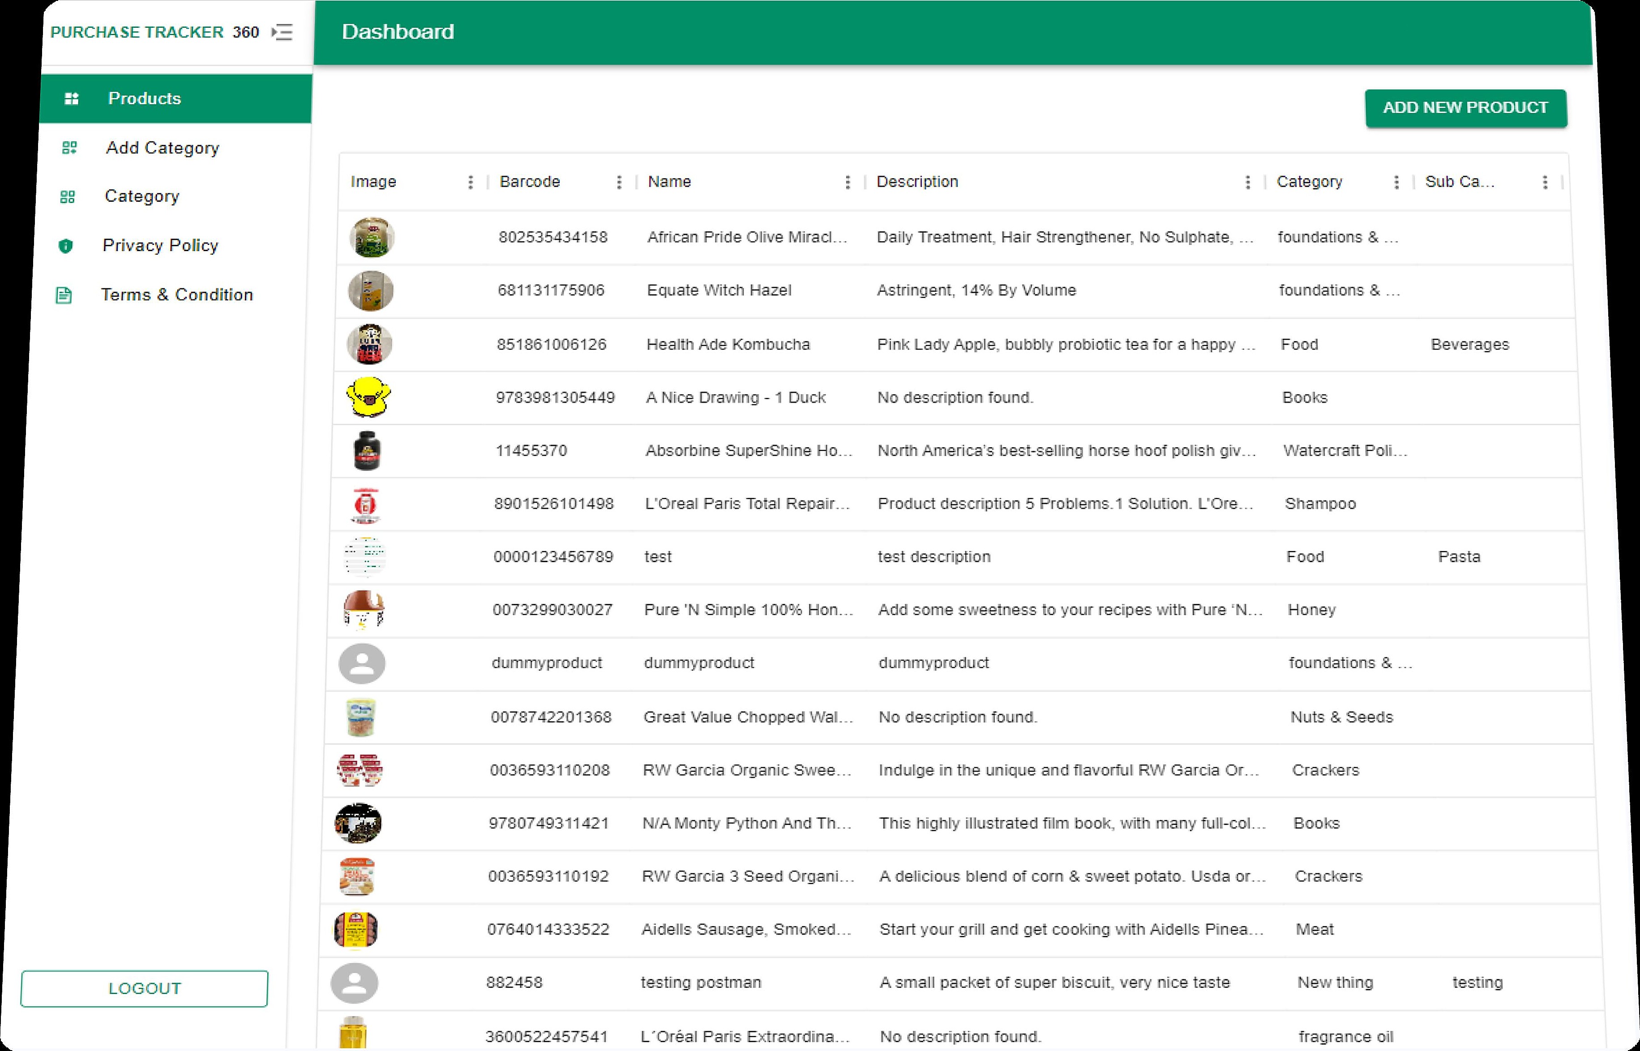The image size is (1640, 1051).
Task: Open Category column options menu
Action: tap(1396, 182)
